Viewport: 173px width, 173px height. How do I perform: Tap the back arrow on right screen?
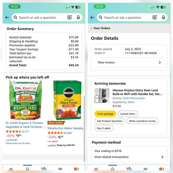tap(92, 18)
